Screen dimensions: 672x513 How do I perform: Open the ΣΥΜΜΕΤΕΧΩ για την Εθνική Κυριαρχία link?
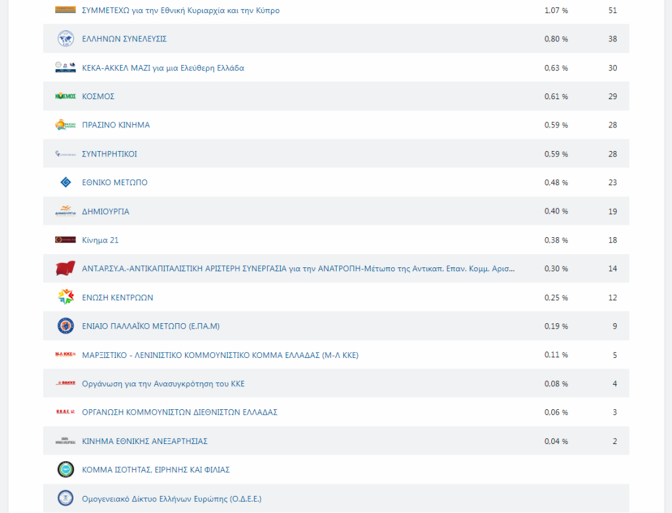click(x=180, y=11)
